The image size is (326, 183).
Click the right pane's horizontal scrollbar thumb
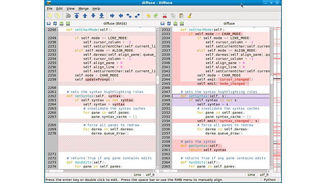click(x=169, y=171)
